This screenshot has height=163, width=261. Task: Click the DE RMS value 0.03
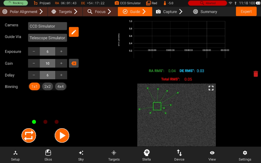(200, 71)
